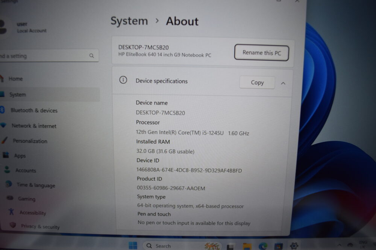The height and width of the screenshot is (250, 376).
Task: Open Network & internet settings
Action: pos(34,126)
